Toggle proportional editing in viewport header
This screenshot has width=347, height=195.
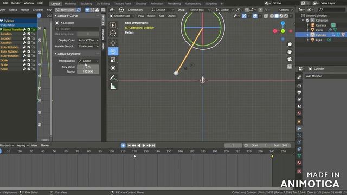pyautogui.click(x=260, y=10)
